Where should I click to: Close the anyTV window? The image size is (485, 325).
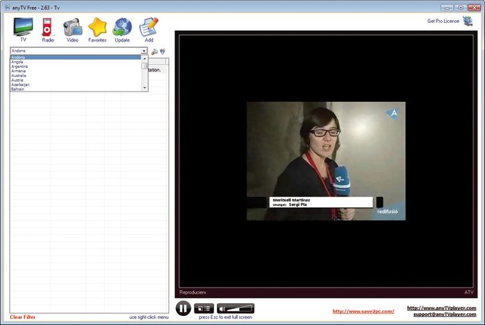tap(474, 8)
